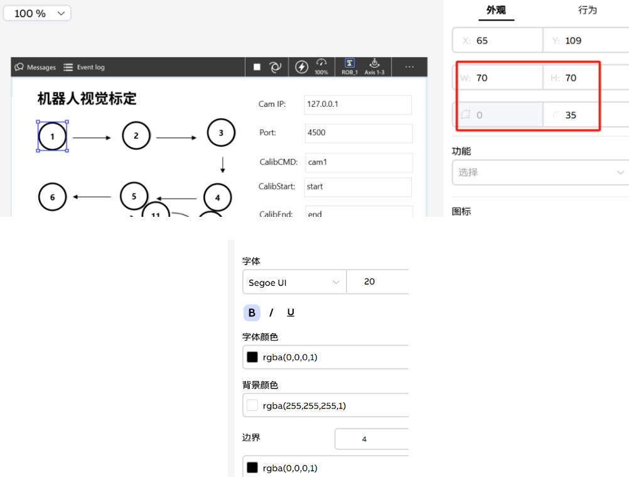Click the Axis 1-3 jog icon

(x=374, y=67)
